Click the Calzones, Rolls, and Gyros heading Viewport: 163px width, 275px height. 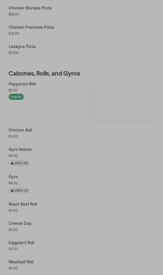pyautogui.click(x=44, y=74)
